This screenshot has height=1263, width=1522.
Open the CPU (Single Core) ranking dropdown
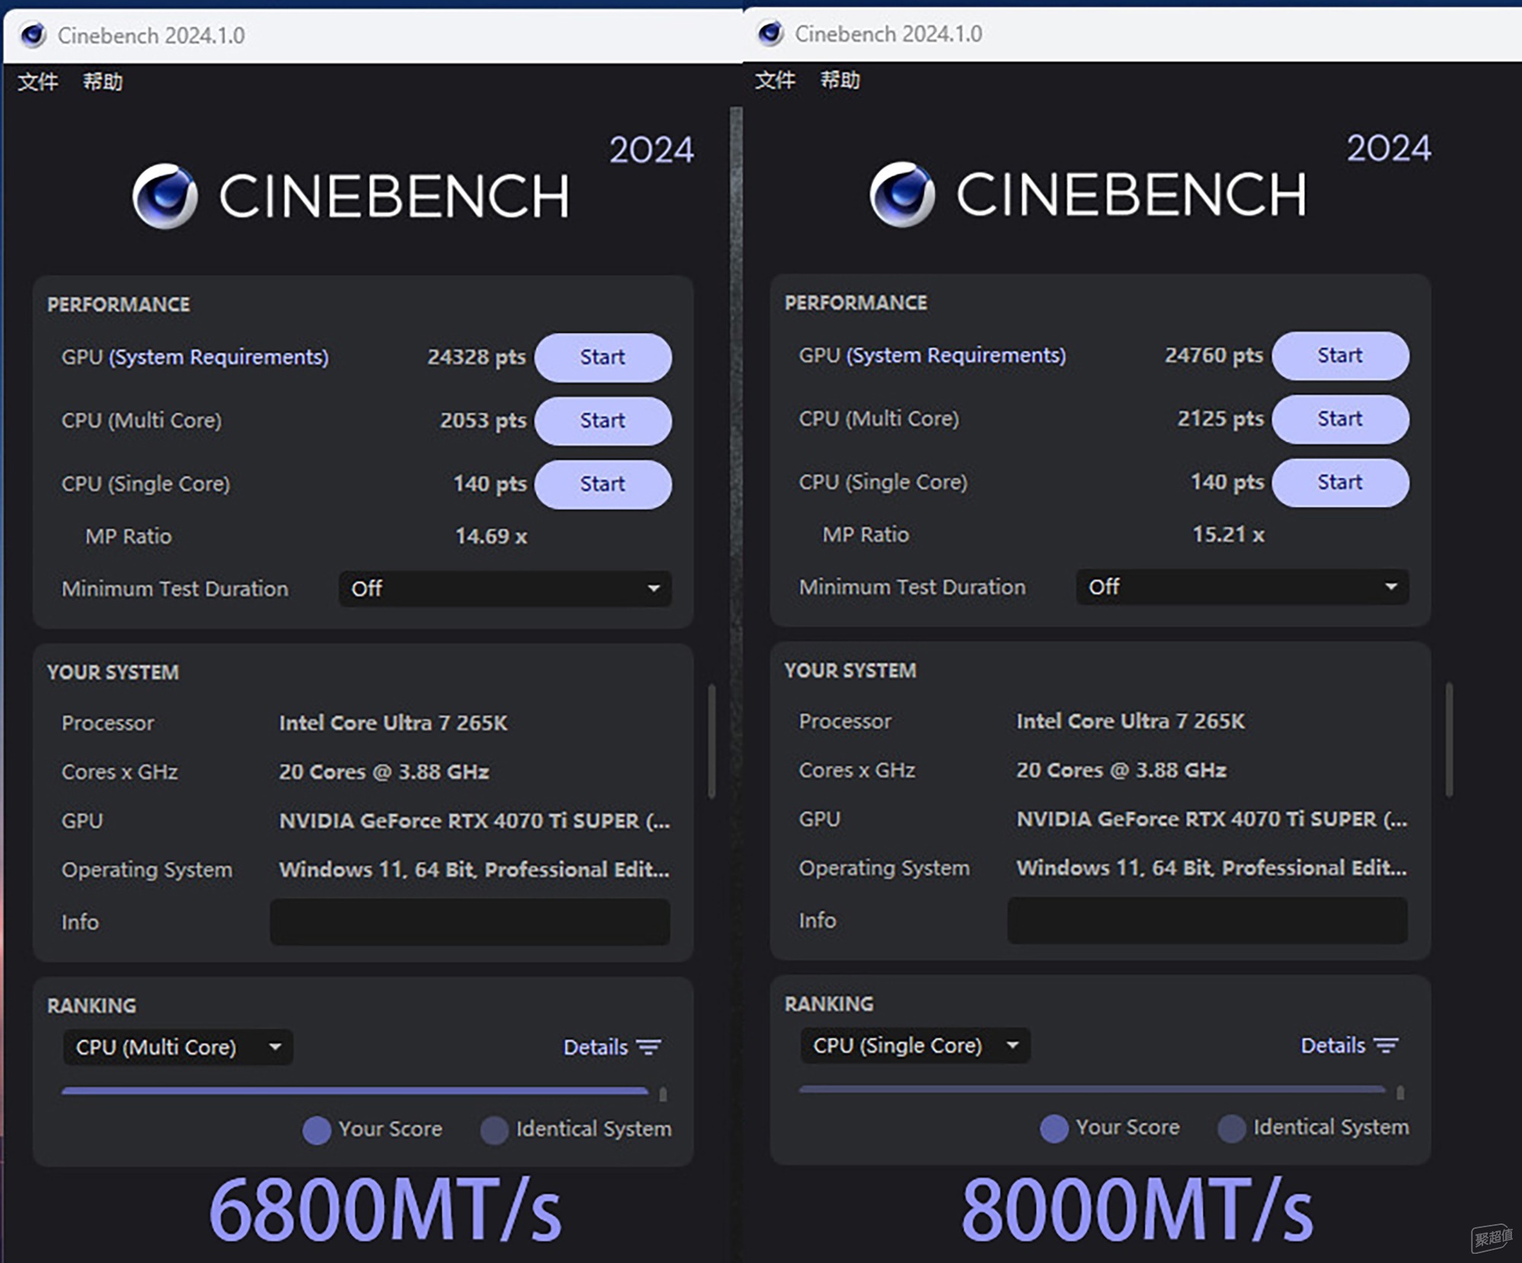(x=915, y=1046)
